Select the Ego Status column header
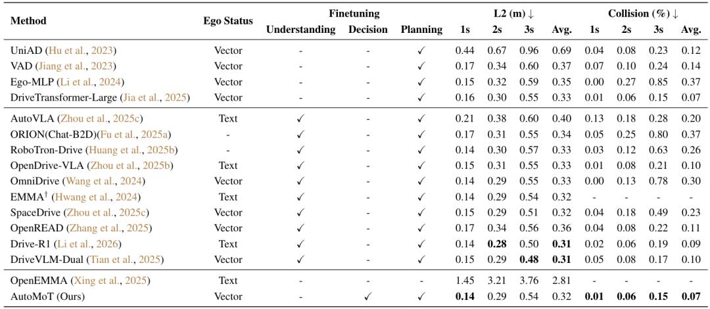Viewport: 710px width, 309px height. click(227, 21)
